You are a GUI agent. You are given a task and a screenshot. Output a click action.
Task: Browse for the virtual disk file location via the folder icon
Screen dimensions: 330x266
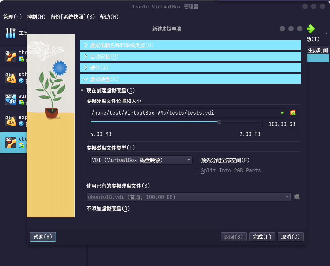point(293,113)
